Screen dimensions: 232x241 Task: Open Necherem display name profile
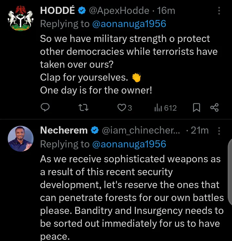click(x=64, y=130)
